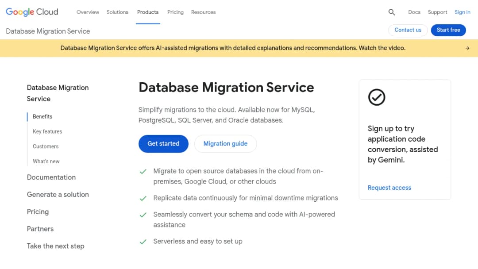Click the Contact us button

click(408, 30)
